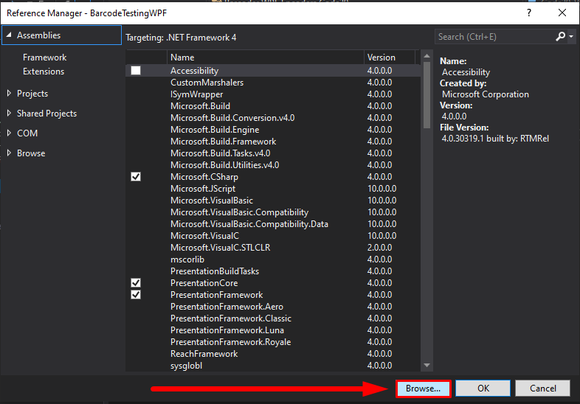Expand the COM node arrow
This screenshot has width=580, height=404.
(9, 133)
